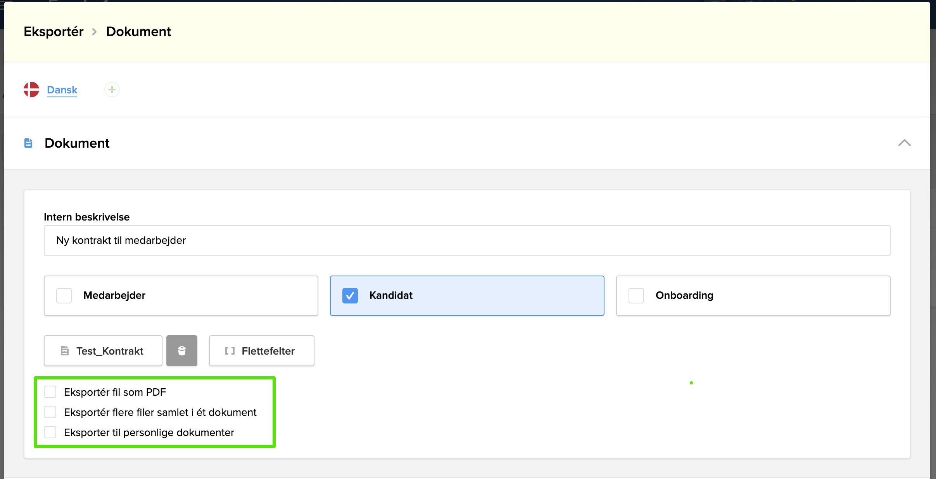Enable Eksportér fil som PDF
936x479 pixels.
coord(50,392)
